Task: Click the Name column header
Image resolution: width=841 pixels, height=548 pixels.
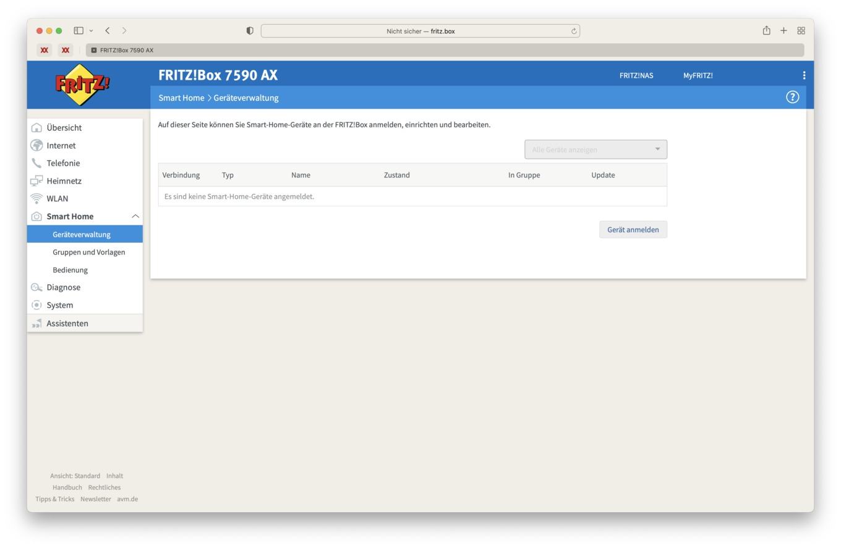Action: coord(301,175)
